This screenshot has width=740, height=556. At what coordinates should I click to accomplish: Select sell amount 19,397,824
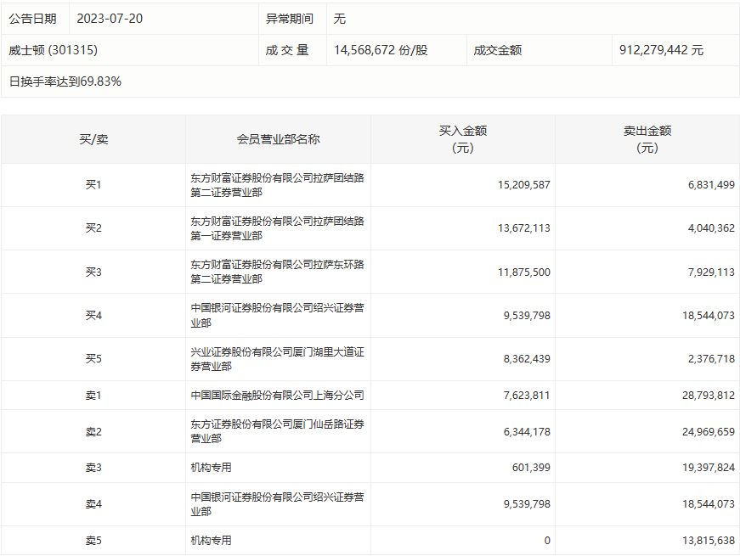point(709,468)
